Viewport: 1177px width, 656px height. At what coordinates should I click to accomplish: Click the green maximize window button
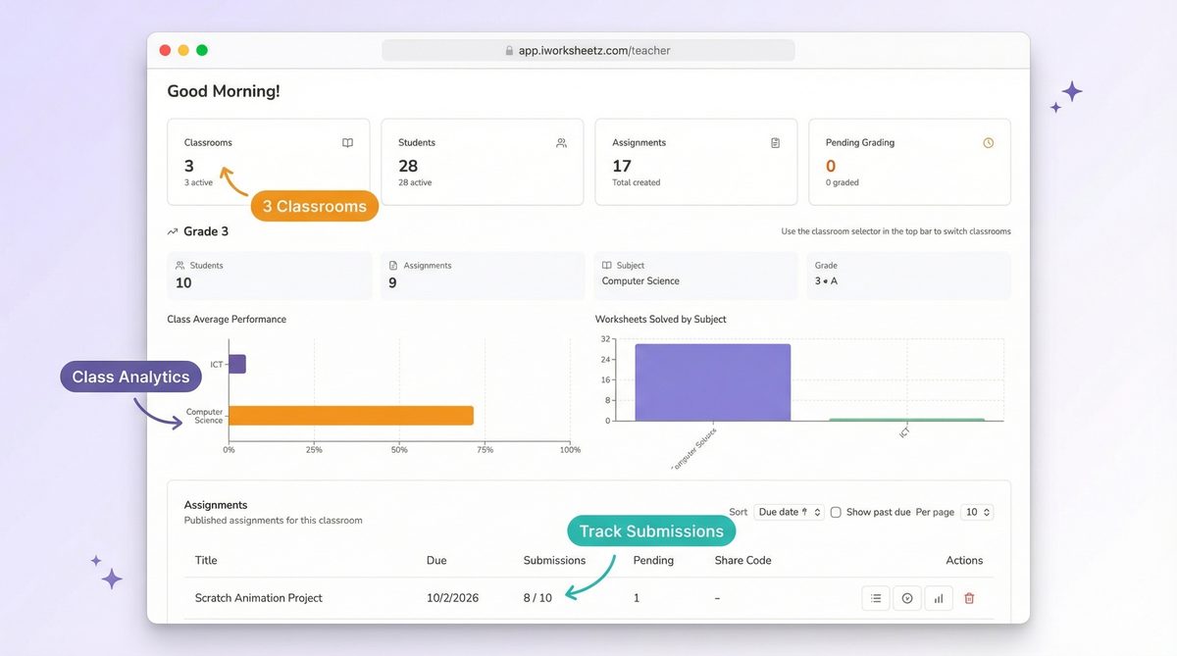click(x=202, y=50)
